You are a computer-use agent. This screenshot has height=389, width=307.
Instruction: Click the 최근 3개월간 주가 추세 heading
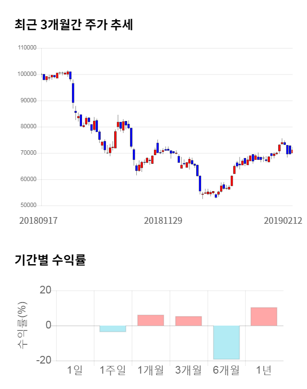click(73, 25)
